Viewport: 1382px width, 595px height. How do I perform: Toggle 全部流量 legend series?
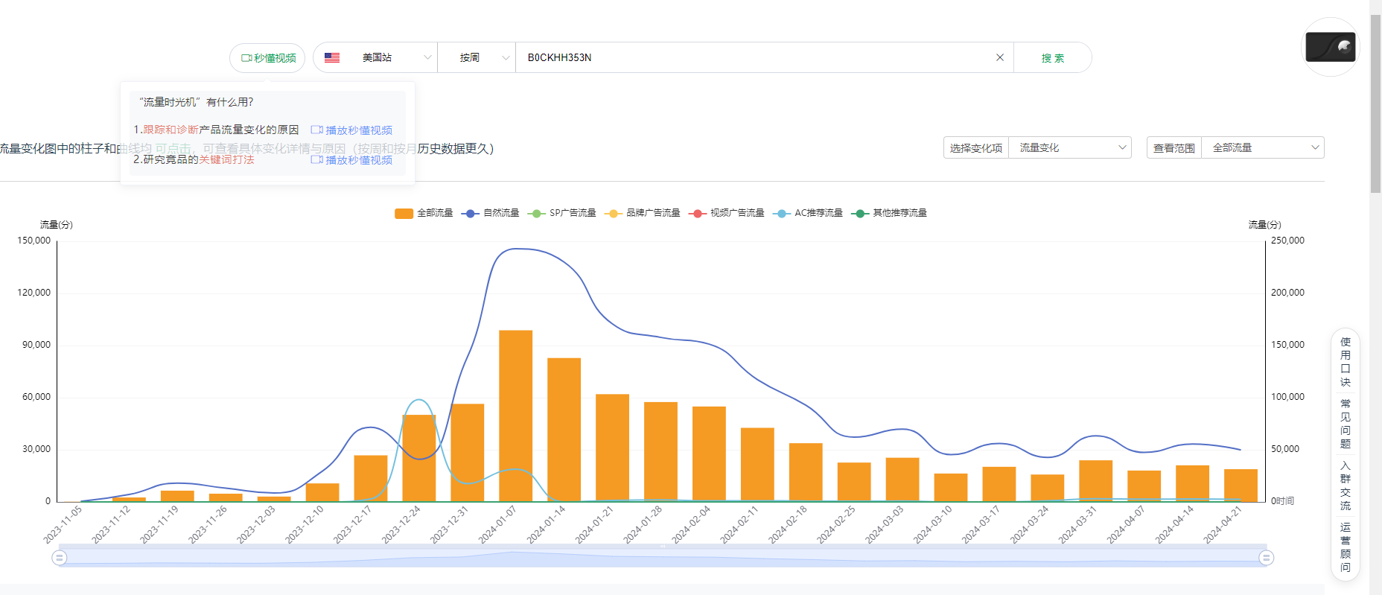tap(424, 213)
